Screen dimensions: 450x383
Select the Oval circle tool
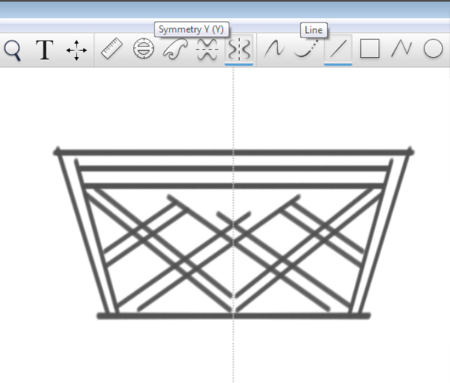(433, 49)
